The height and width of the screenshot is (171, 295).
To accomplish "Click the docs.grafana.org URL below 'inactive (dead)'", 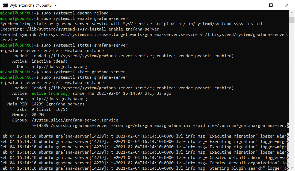I will pyautogui.click(x=59, y=67).
